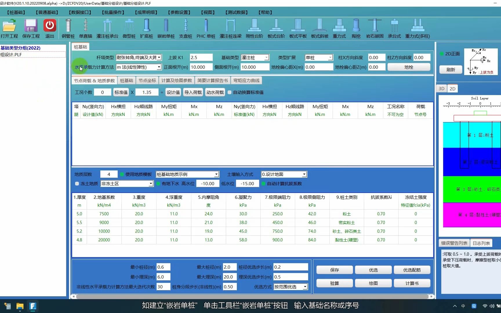
Task: Switch to the 节点坐标 tab
Action: click(x=147, y=80)
